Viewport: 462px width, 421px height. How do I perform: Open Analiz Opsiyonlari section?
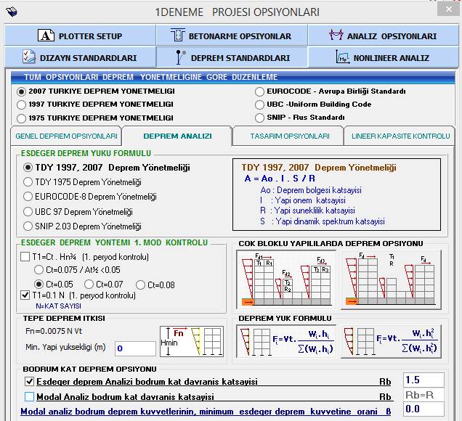tap(382, 36)
